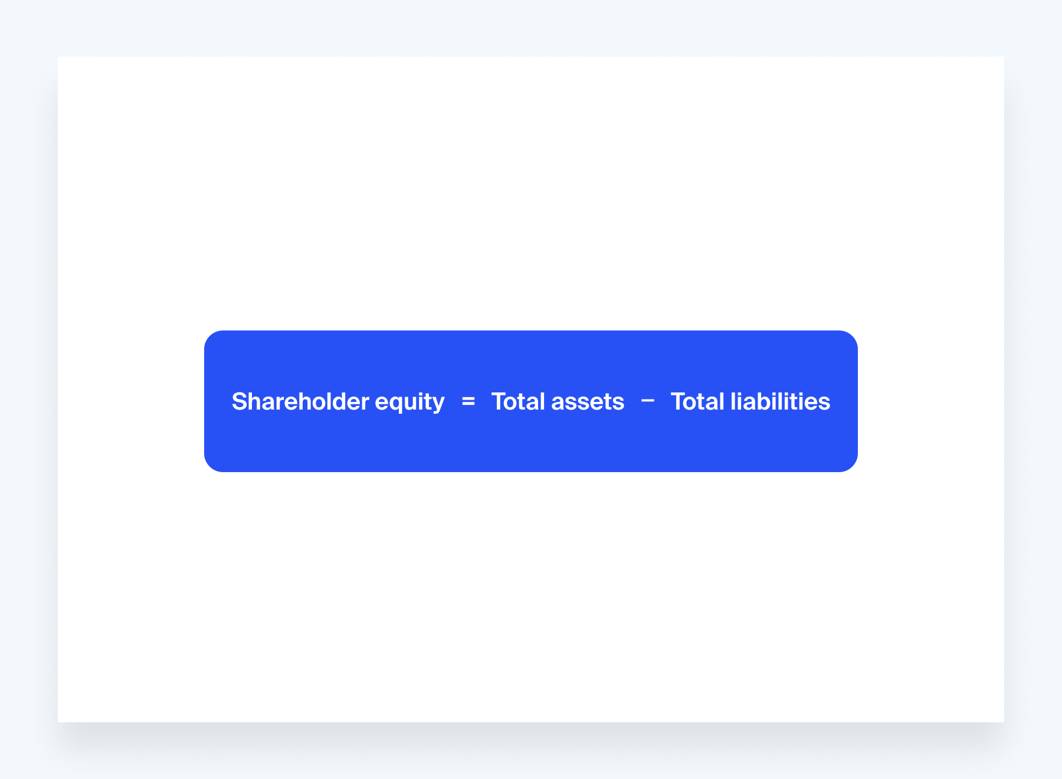Click white area right of the blue box

(931, 401)
